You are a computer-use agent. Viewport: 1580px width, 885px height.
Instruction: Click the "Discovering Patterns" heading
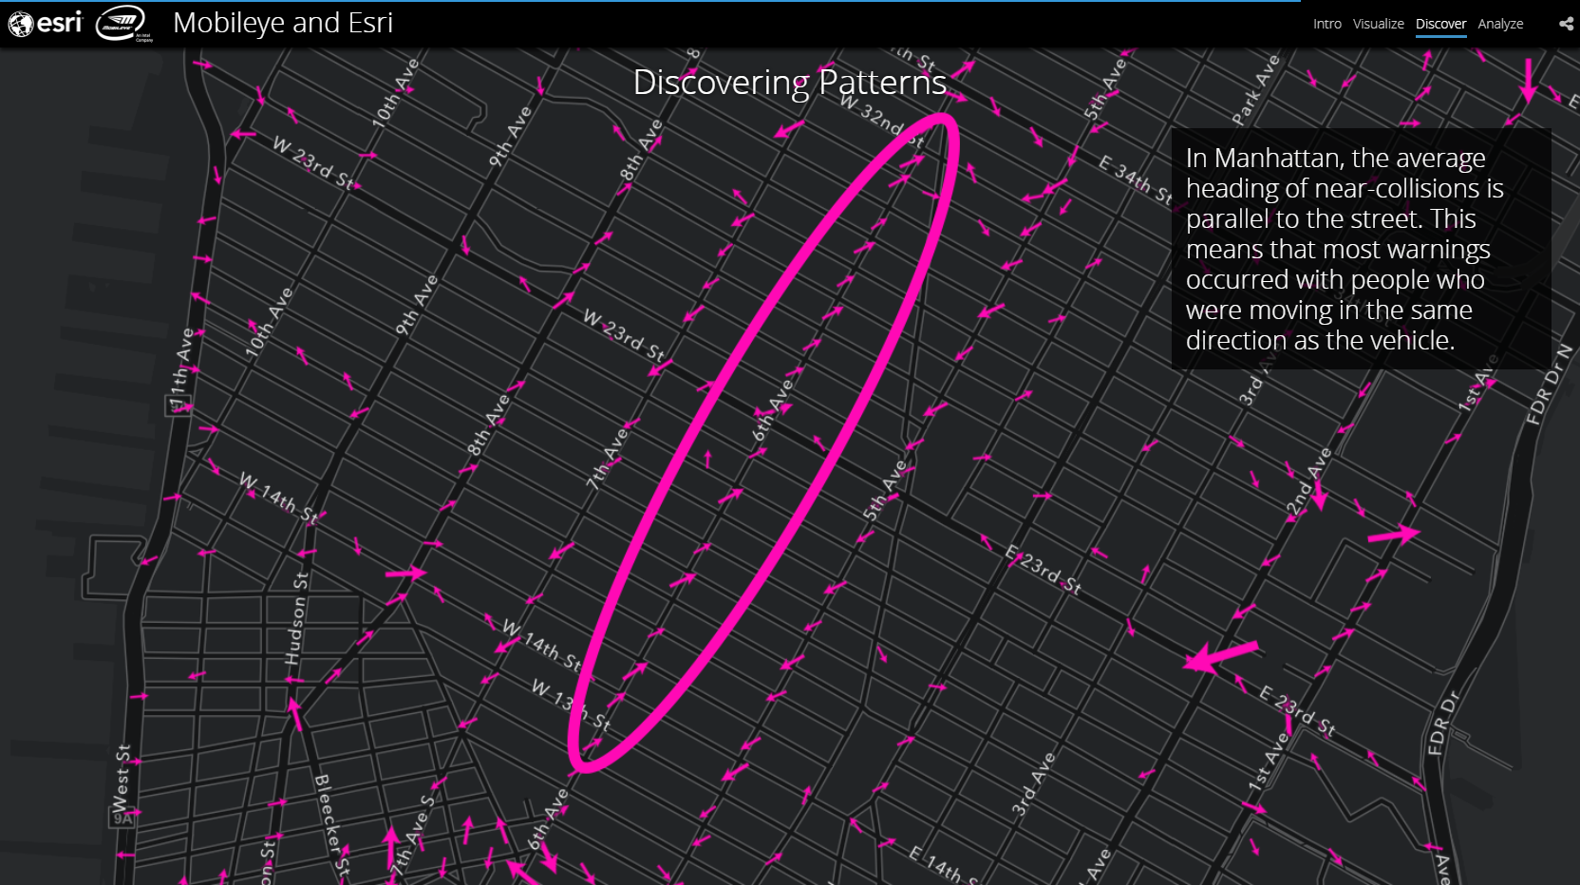click(789, 83)
